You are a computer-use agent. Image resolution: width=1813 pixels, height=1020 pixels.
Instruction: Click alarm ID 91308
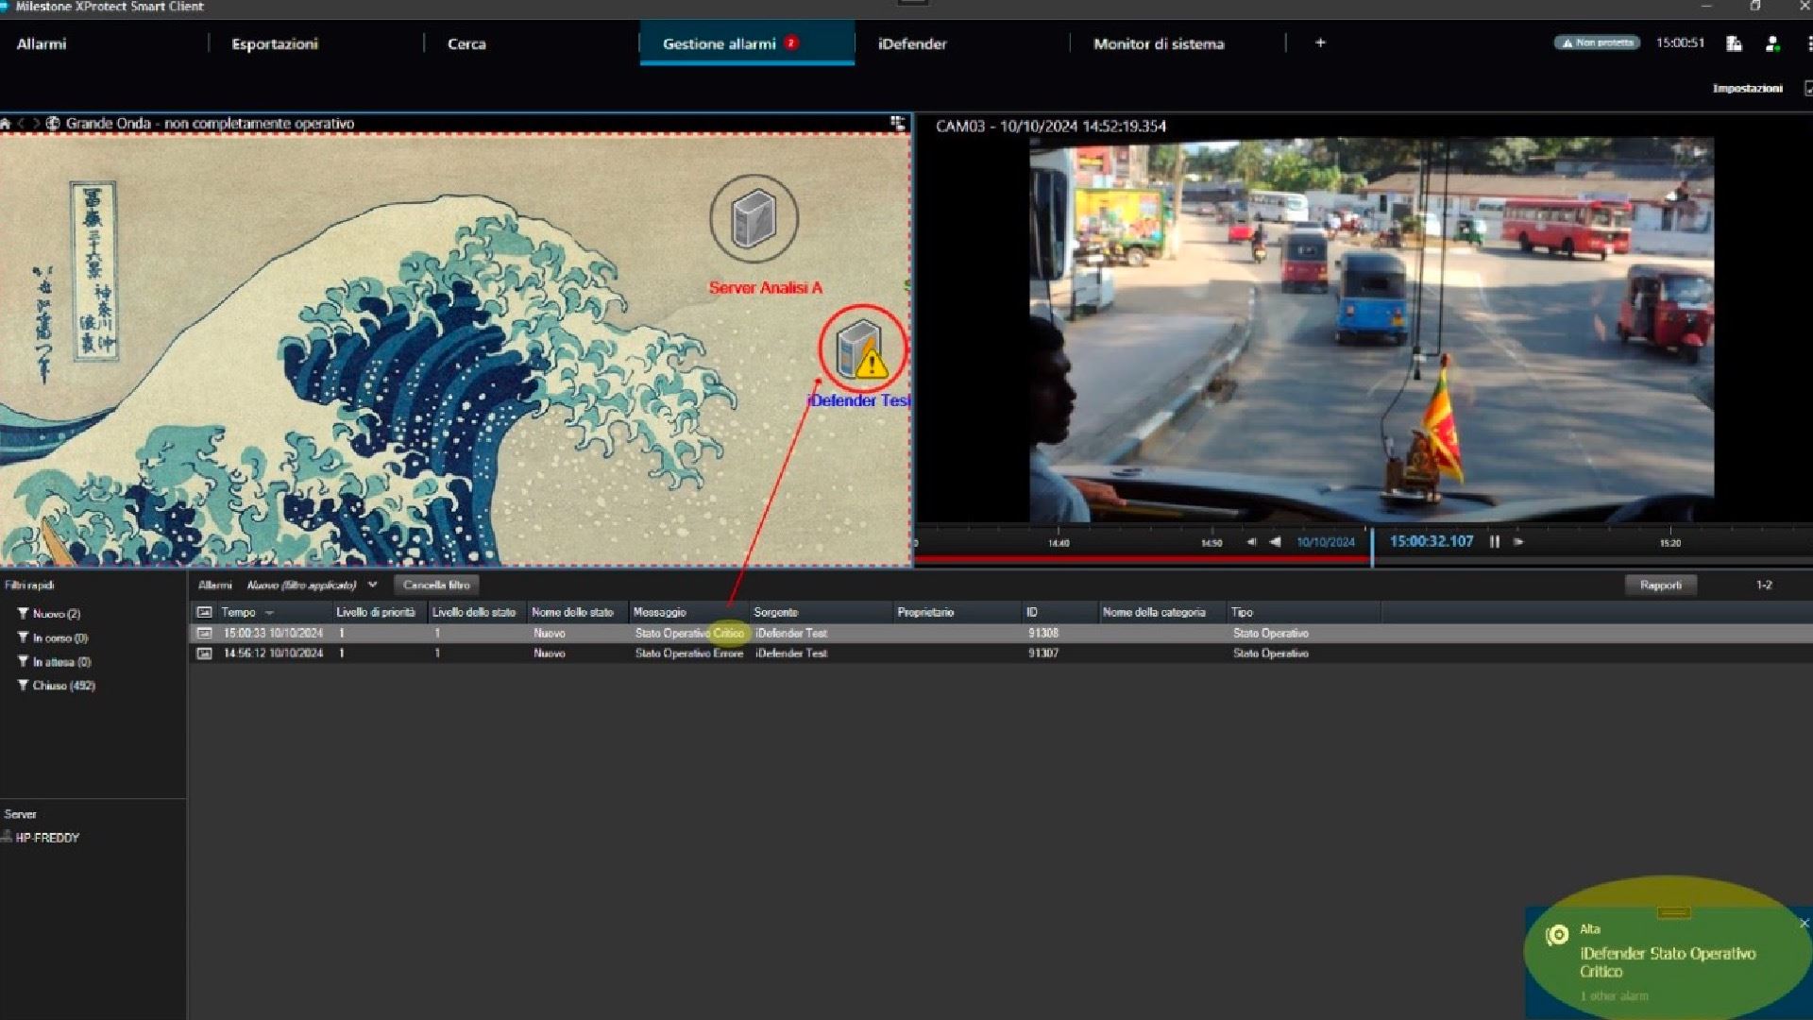(1043, 634)
